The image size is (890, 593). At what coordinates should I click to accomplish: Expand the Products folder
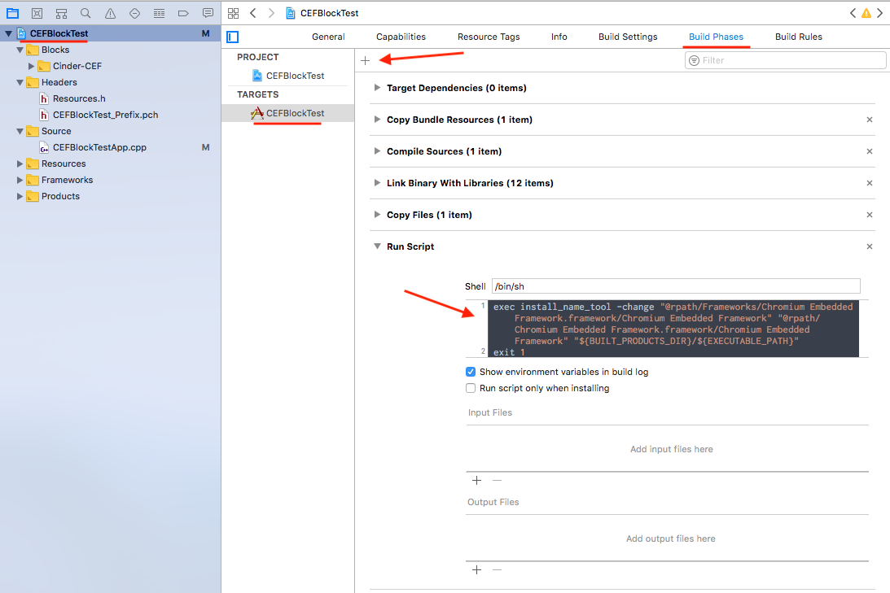point(20,196)
